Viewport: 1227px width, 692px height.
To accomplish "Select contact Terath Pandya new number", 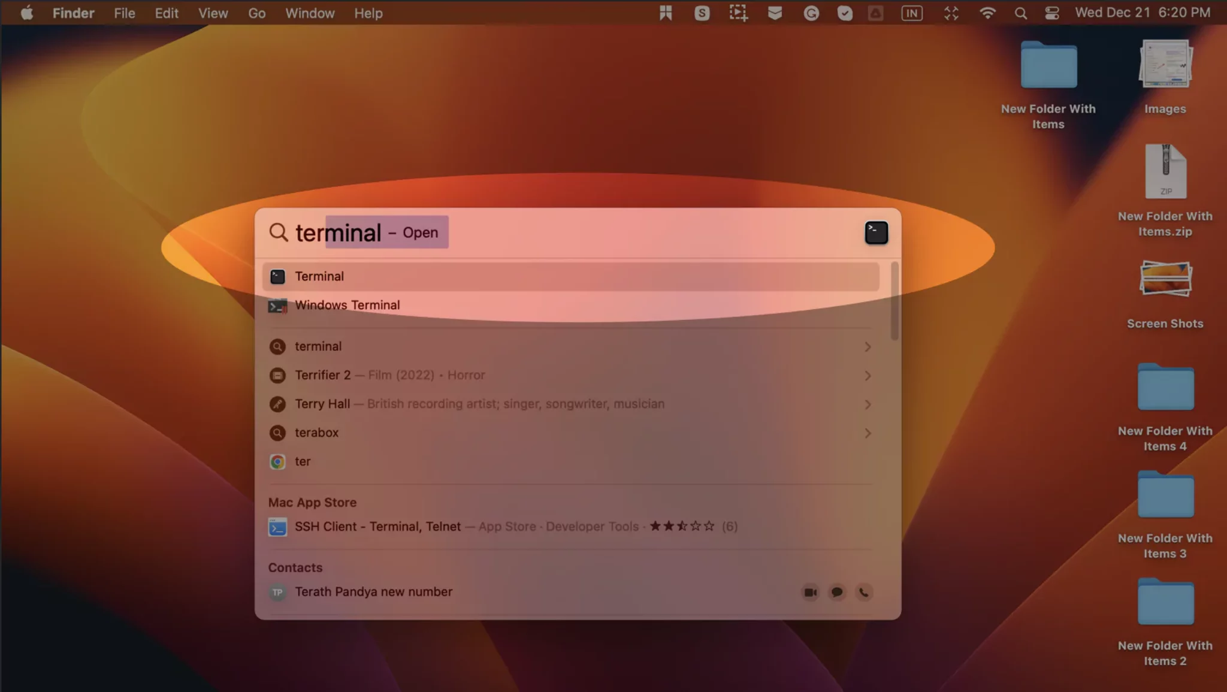I will tap(570, 592).
